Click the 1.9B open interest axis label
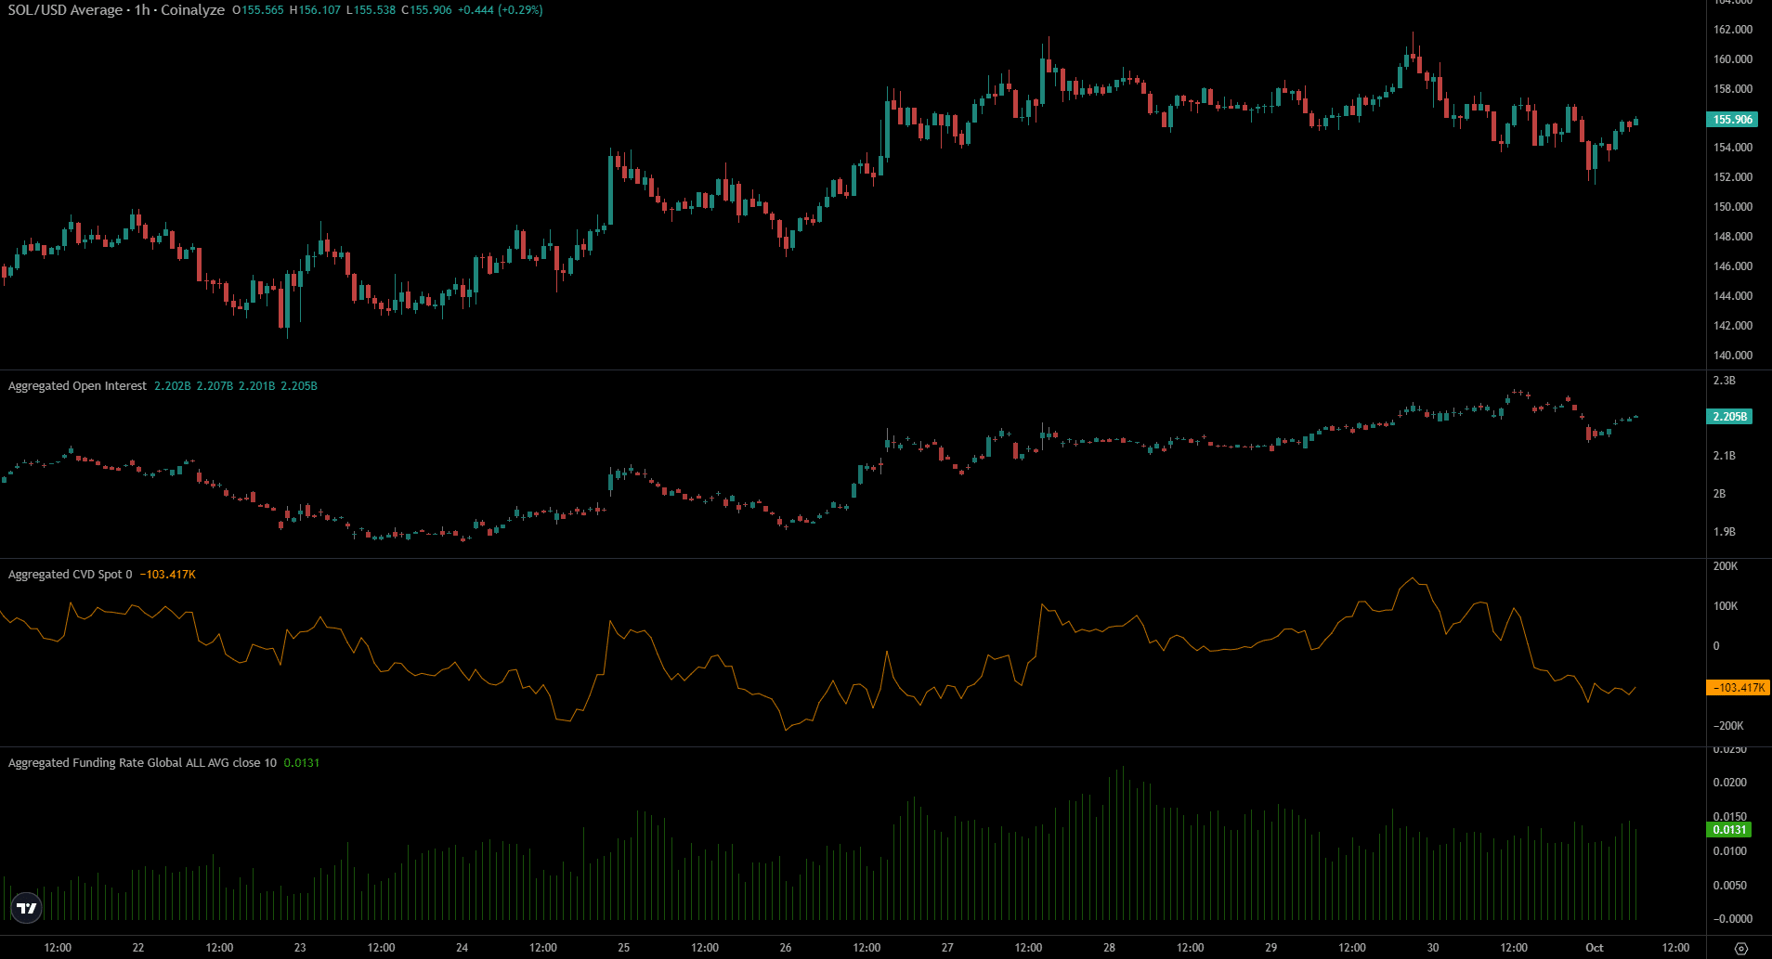The image size is (1772, 959). (1724, 532)
